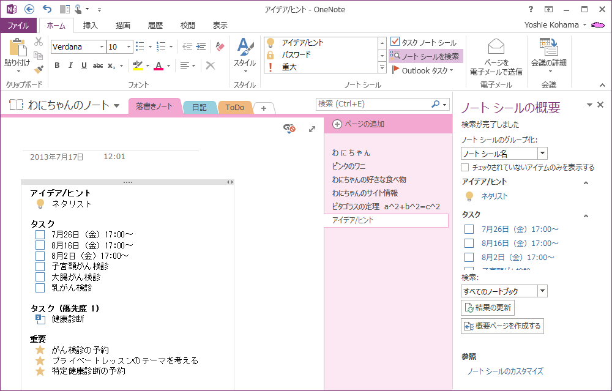Apply the highlighter text color

pyautogui.click(x=137, y=65)
